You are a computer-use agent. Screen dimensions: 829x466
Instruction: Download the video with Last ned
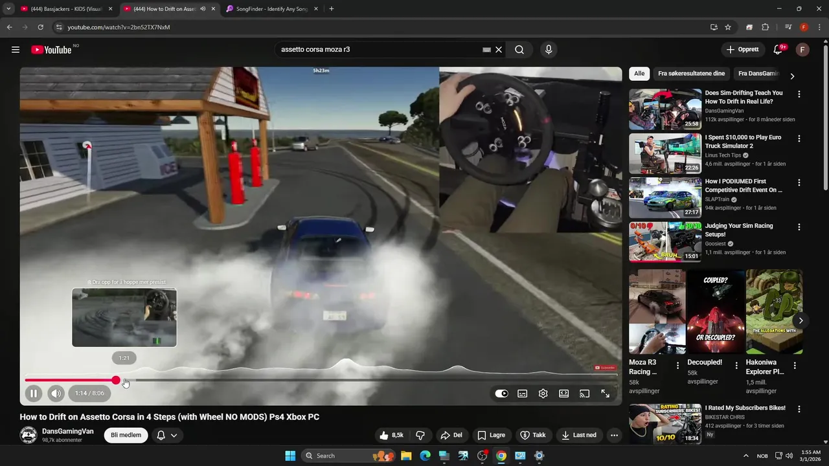pos(579,435)
